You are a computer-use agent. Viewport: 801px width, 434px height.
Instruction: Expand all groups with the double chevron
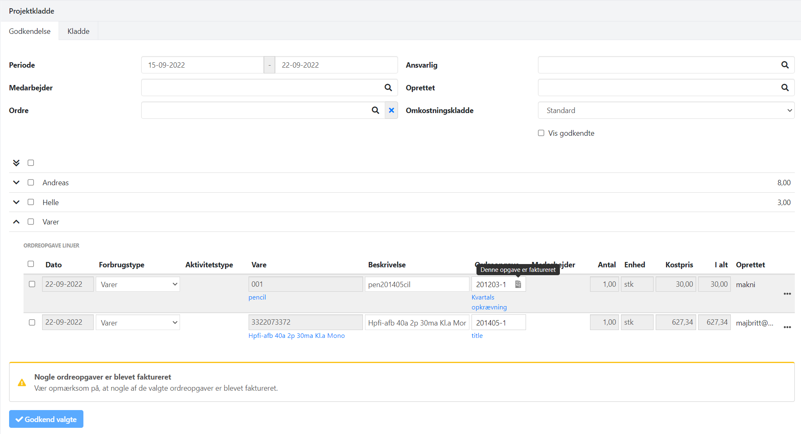(x=16, y=163)
